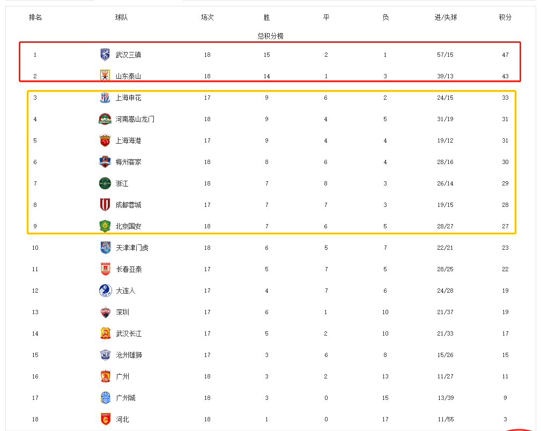Image resolution: width=541 pixels, height=431 pixels.
Task: Click the green 浙江 round logo
Action: pyautogui.click(x=105, y=183)
